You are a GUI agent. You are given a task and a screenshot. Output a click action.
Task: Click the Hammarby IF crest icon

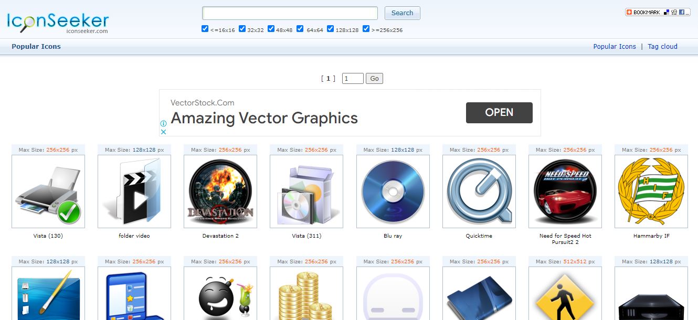(651, 191)
